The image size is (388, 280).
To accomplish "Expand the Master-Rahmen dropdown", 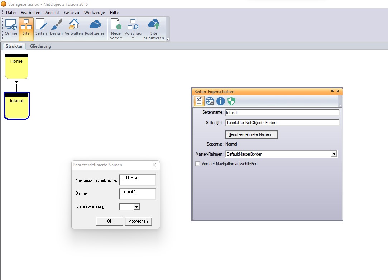I will 334,154.
